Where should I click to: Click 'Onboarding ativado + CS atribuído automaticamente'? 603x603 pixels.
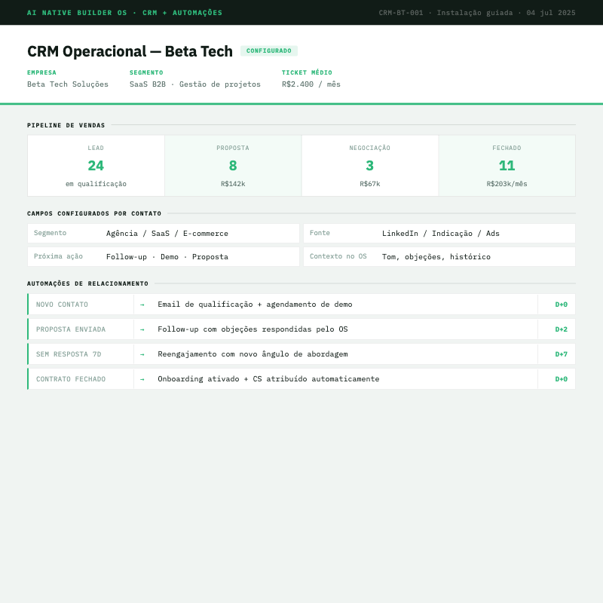coord(268,379)
